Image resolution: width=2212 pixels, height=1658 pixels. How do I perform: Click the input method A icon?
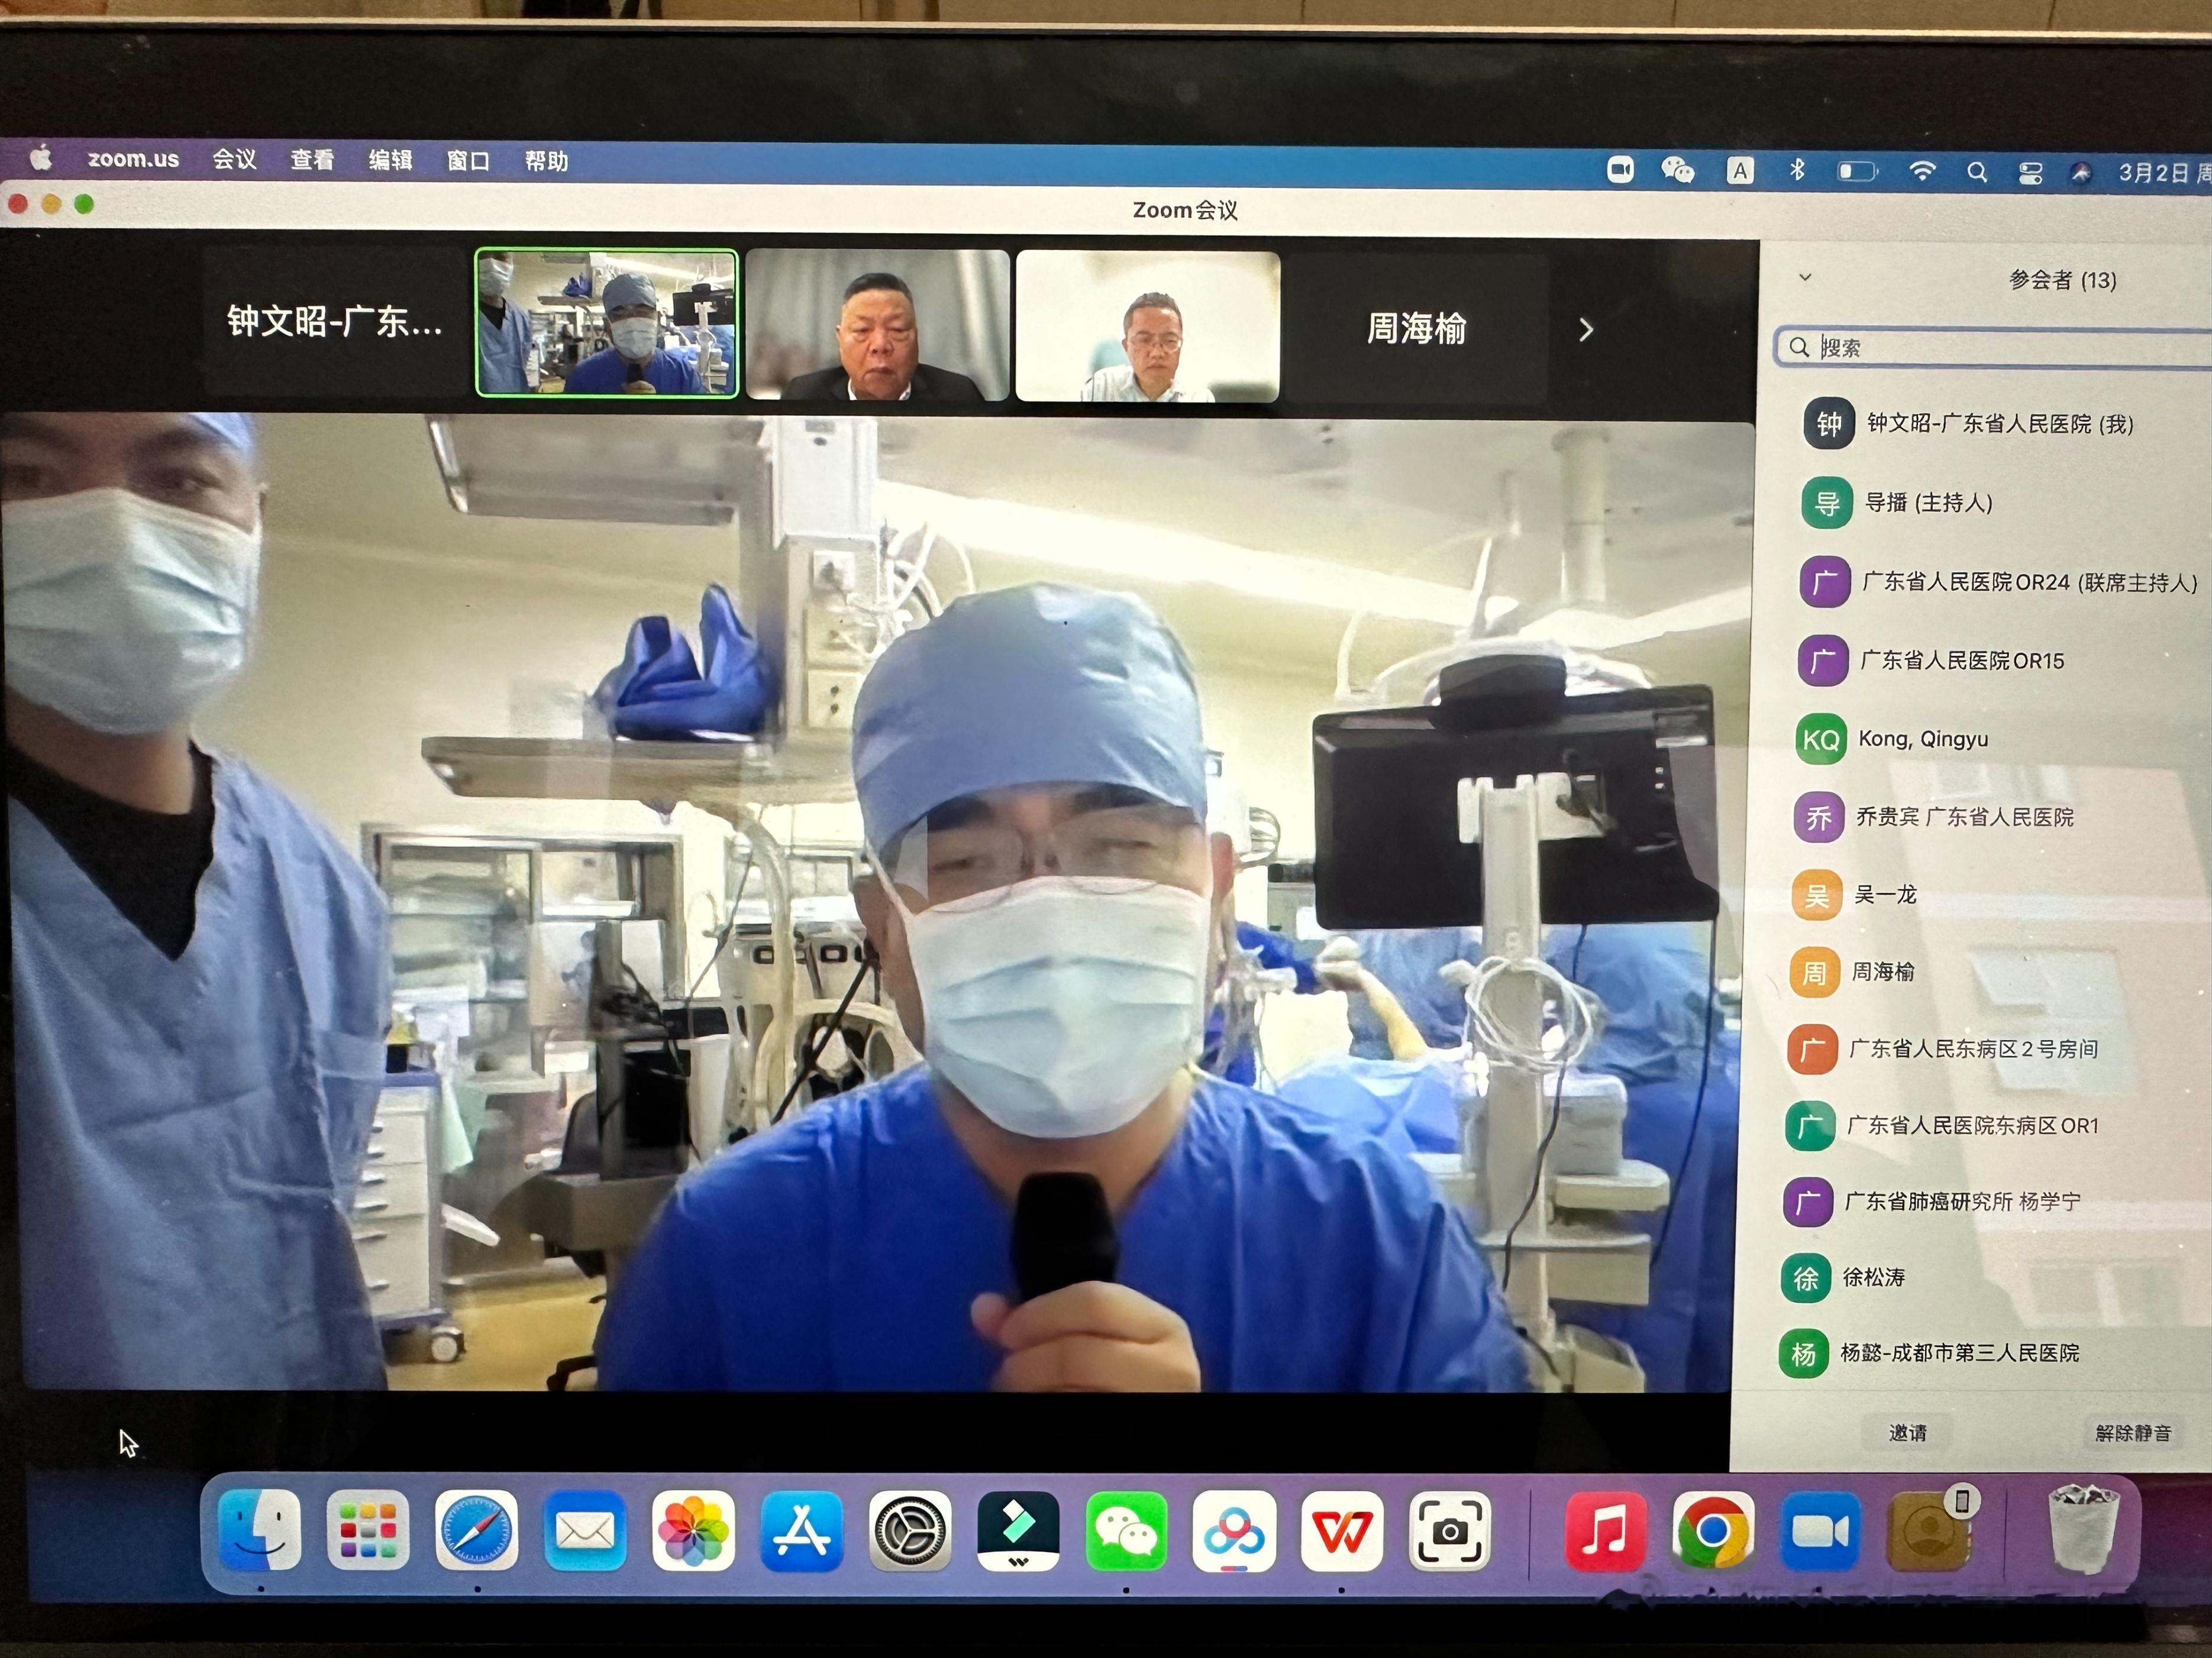pyautogui.click(x=1740, y=171)
